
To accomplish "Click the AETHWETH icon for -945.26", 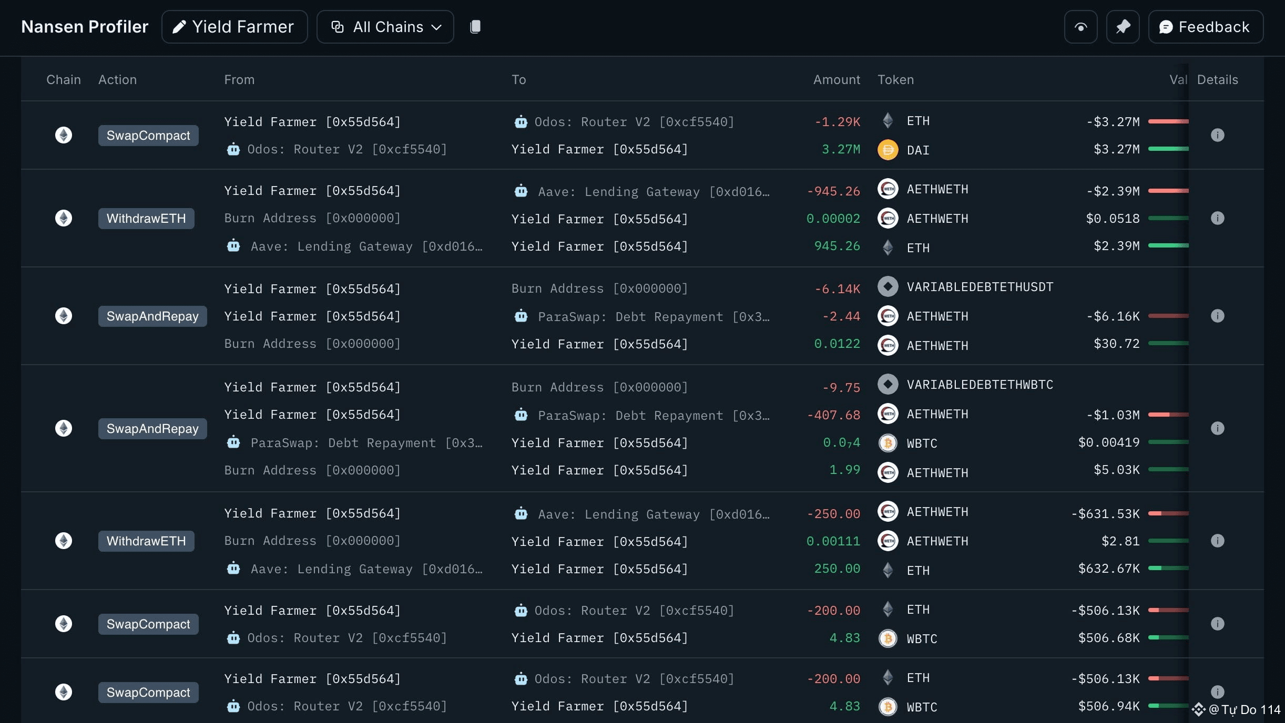I will pos(888,189).
